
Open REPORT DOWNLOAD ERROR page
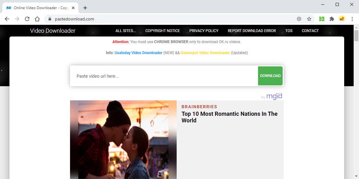[x=252, y=31]
